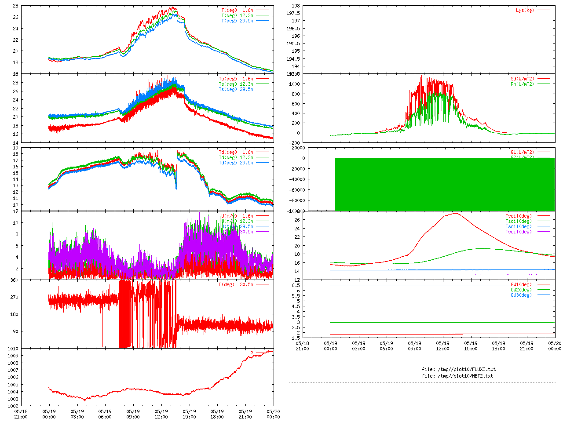Click the P legend label in the pressure plot
The height and width of the screenshot is (422, 563).
[252, 353]
